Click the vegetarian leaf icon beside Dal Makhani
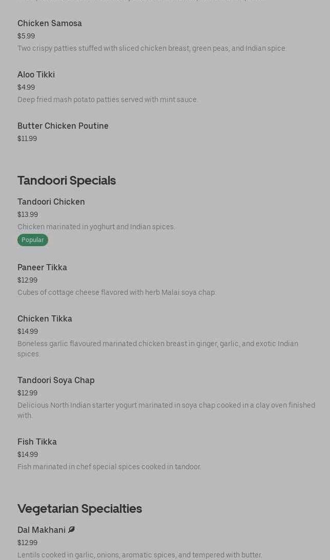This screenshot has height=560, width=330. (x=71, y=530)
